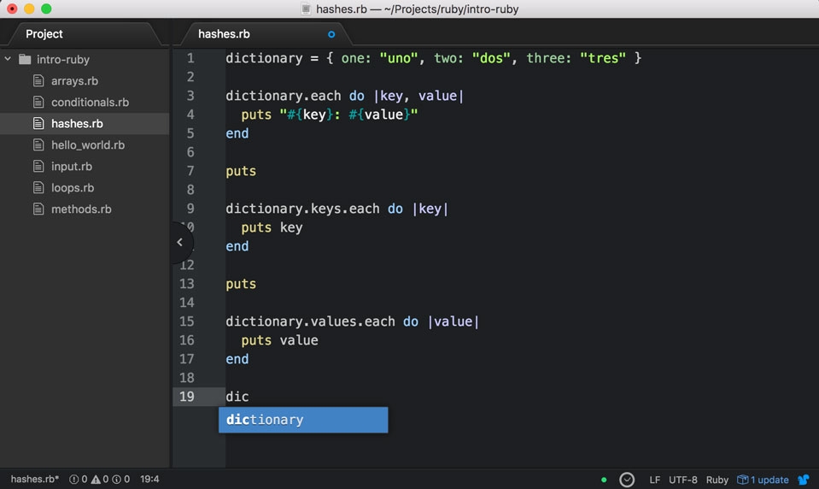Click the linter info count icon
The height and width of the screenshot is (489, 819).
tap(117, 480)
